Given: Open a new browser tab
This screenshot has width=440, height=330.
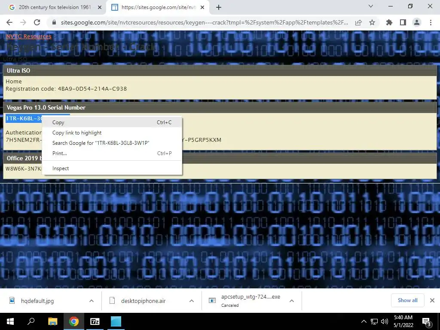Looking at the screenshot, I should (x=219, y=7).
